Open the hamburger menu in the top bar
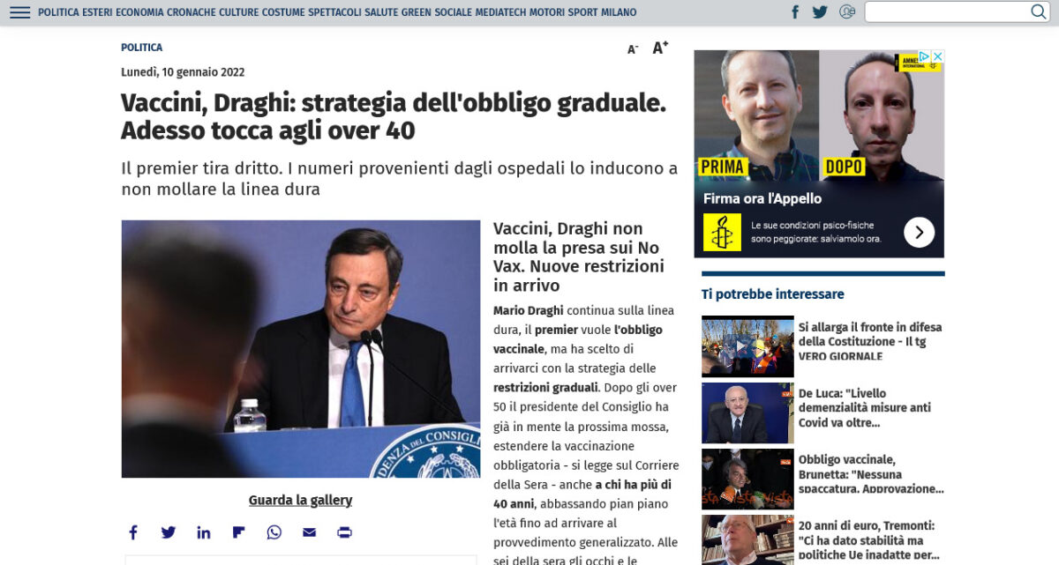The height and width of the screenshot is (565, 1059). tap(19, 12)
